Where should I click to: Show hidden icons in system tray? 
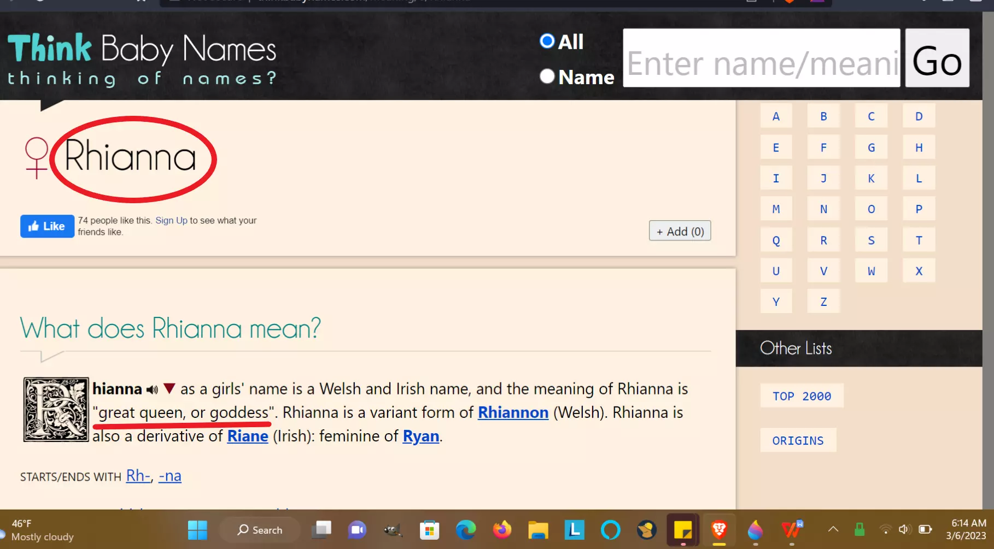click(x=833, y=529)
